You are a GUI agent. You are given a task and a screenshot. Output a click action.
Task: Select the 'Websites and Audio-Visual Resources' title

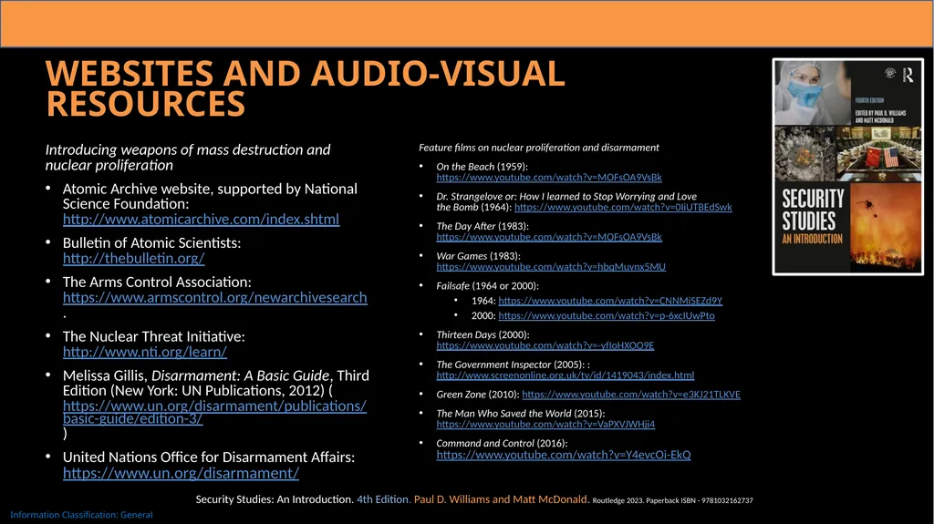[305, 88]
